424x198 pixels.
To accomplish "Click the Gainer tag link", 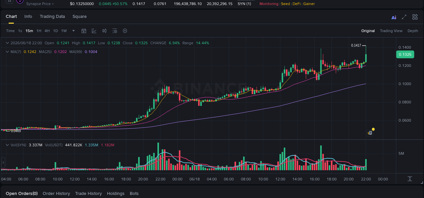I will (309, 4).
